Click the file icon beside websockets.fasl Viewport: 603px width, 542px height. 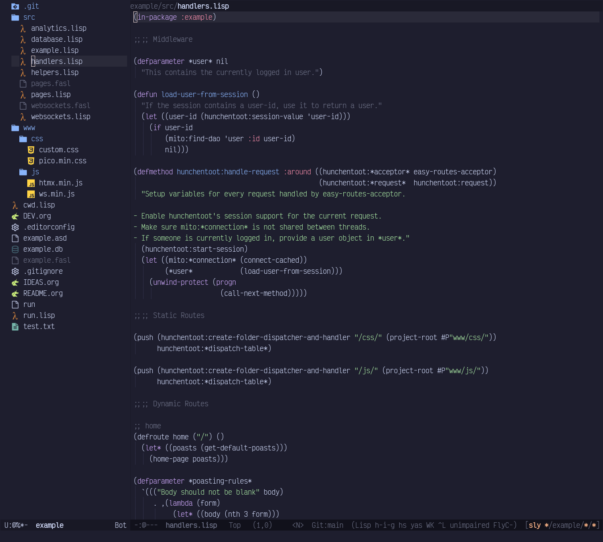[23, 106]
